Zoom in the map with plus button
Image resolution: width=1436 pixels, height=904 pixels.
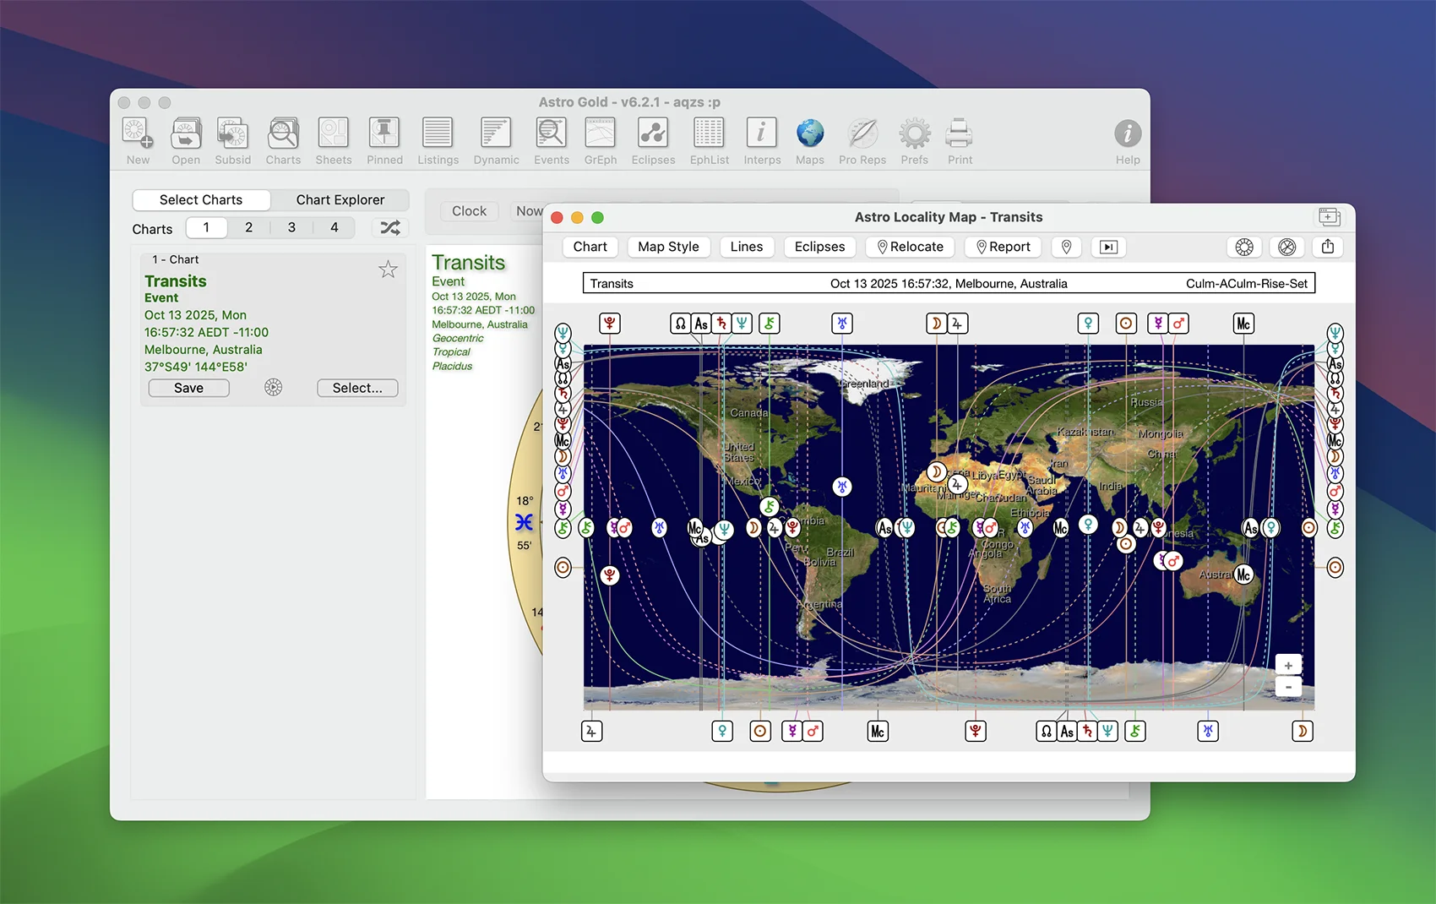(x=1288, y=666)
